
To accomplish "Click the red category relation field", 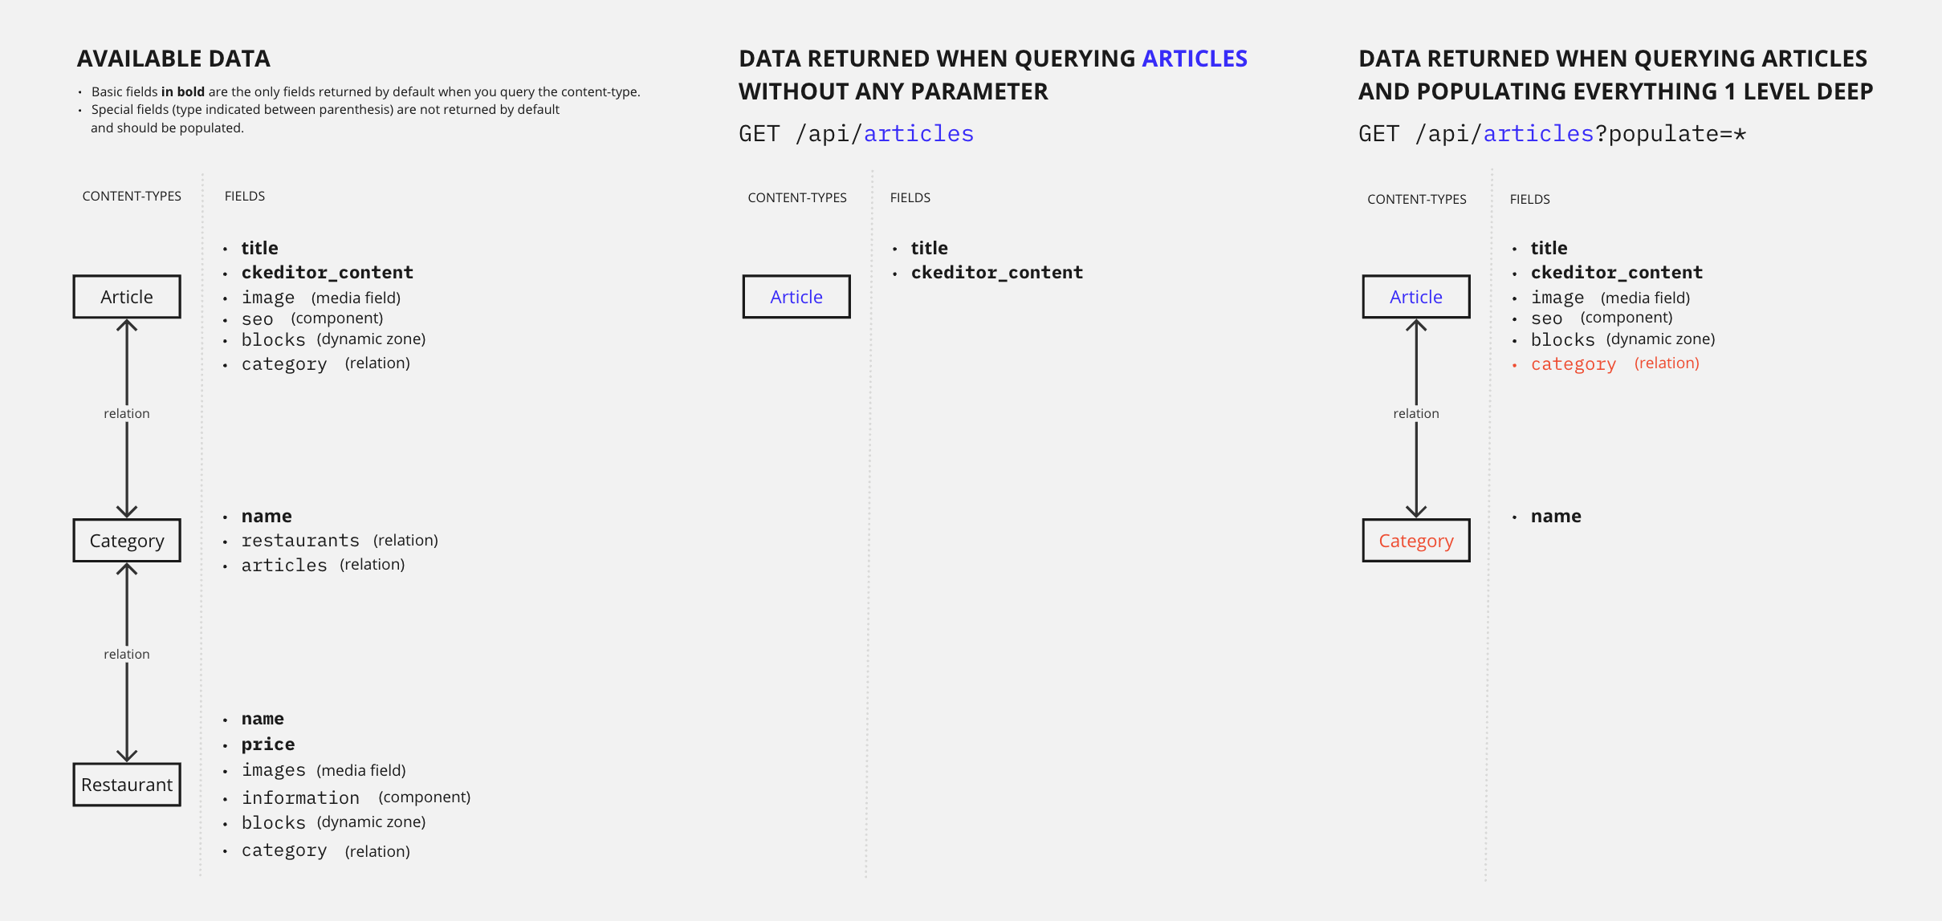I will [x=1573, y=364].
